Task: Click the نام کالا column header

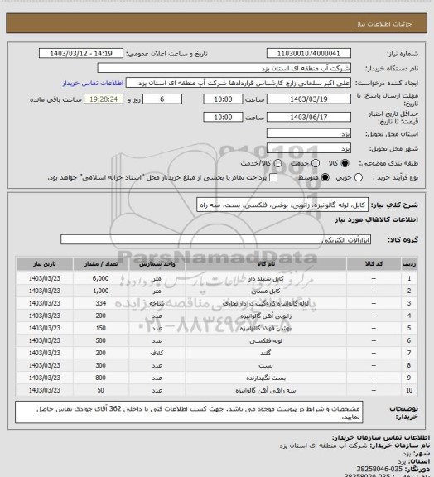Action: 266,264
